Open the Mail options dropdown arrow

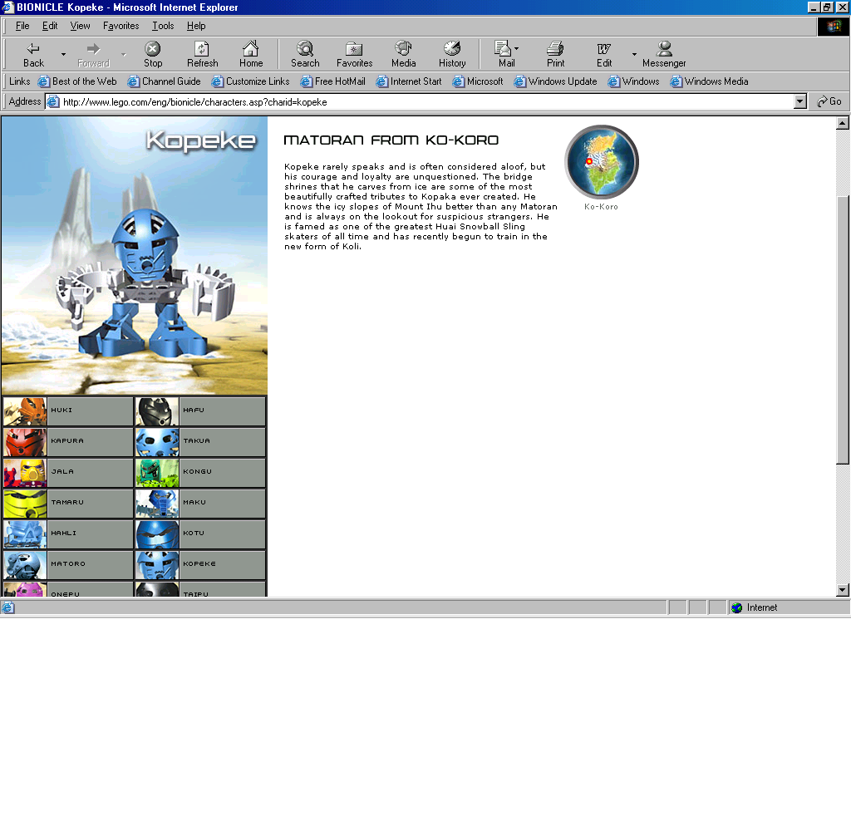pos(517,49)
